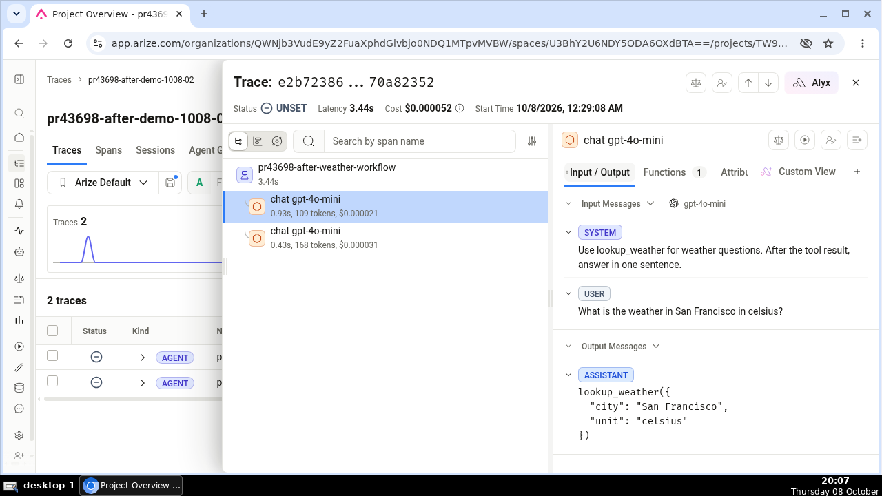Open the playground play icon in sidebar
This screenshot has width=882, height=496.
pyautogui.click(x=19, y=347)
